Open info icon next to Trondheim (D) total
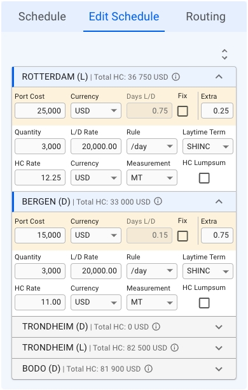This screenshot has height=390, width=248. 156,326
